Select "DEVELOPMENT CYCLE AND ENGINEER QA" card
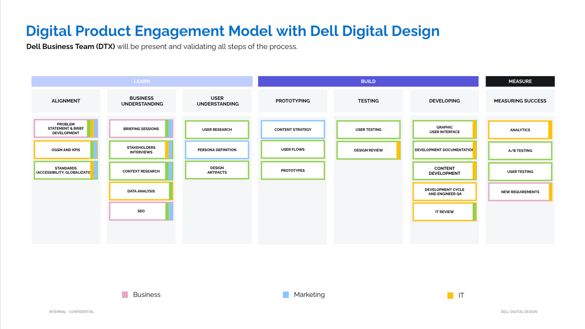Viewport: 585px width, 329px height. (x=444, y=192)
